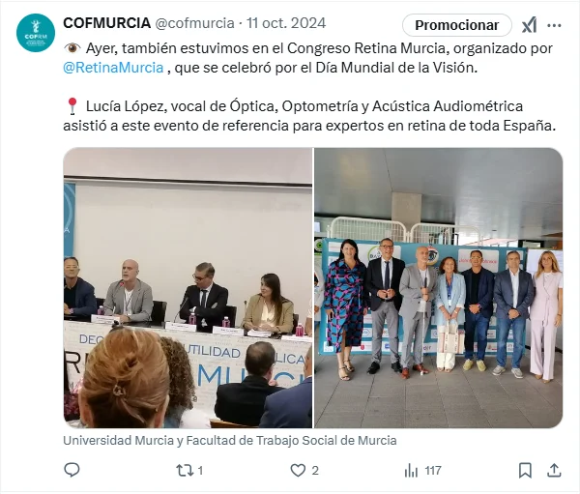The height and width of the screenshot is (494, 580).
Task: Open the group photo on the right
Action: (x=438, y=288)
